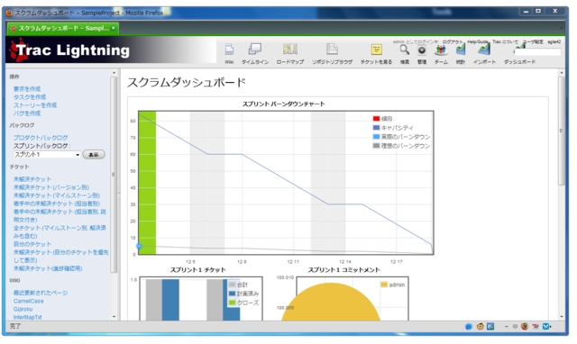Open 未解決チケット (バージョン別) link
The height and width of the screenshot is (344, 577).
(51, 187)
